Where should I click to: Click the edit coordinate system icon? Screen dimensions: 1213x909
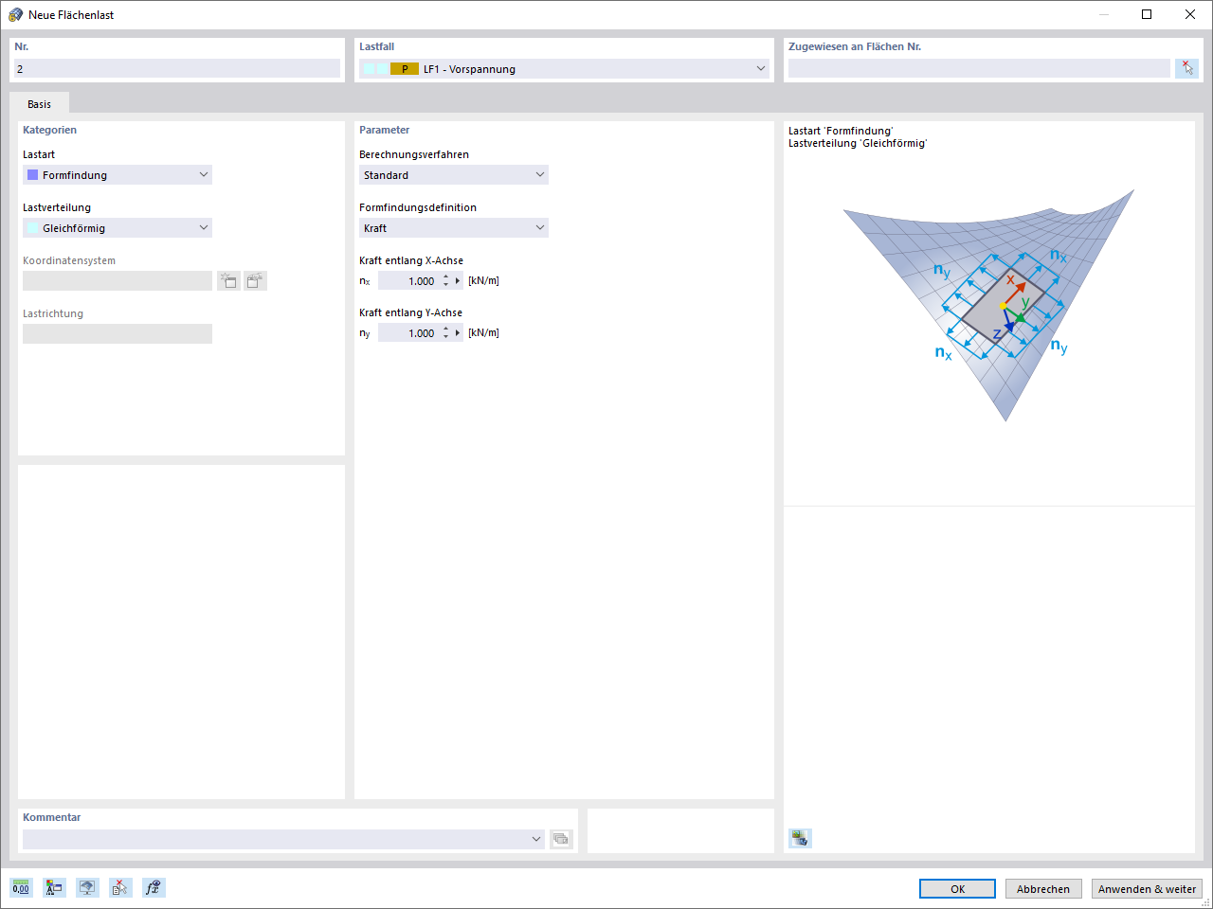(255, 280)
